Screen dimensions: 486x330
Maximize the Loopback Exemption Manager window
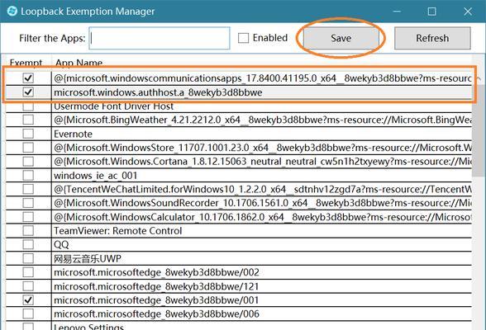(431, 11)
